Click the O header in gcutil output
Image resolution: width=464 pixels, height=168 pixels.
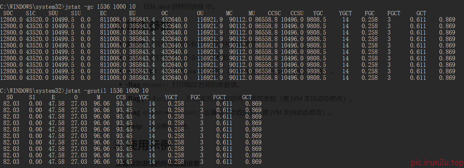coord(76,97)
